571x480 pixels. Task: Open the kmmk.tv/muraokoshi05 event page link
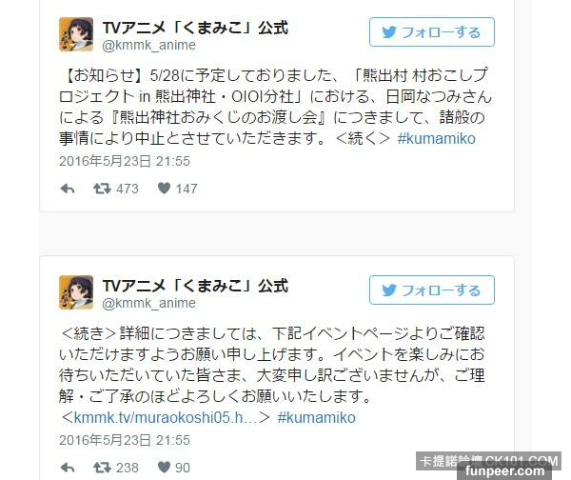(161, 418)
